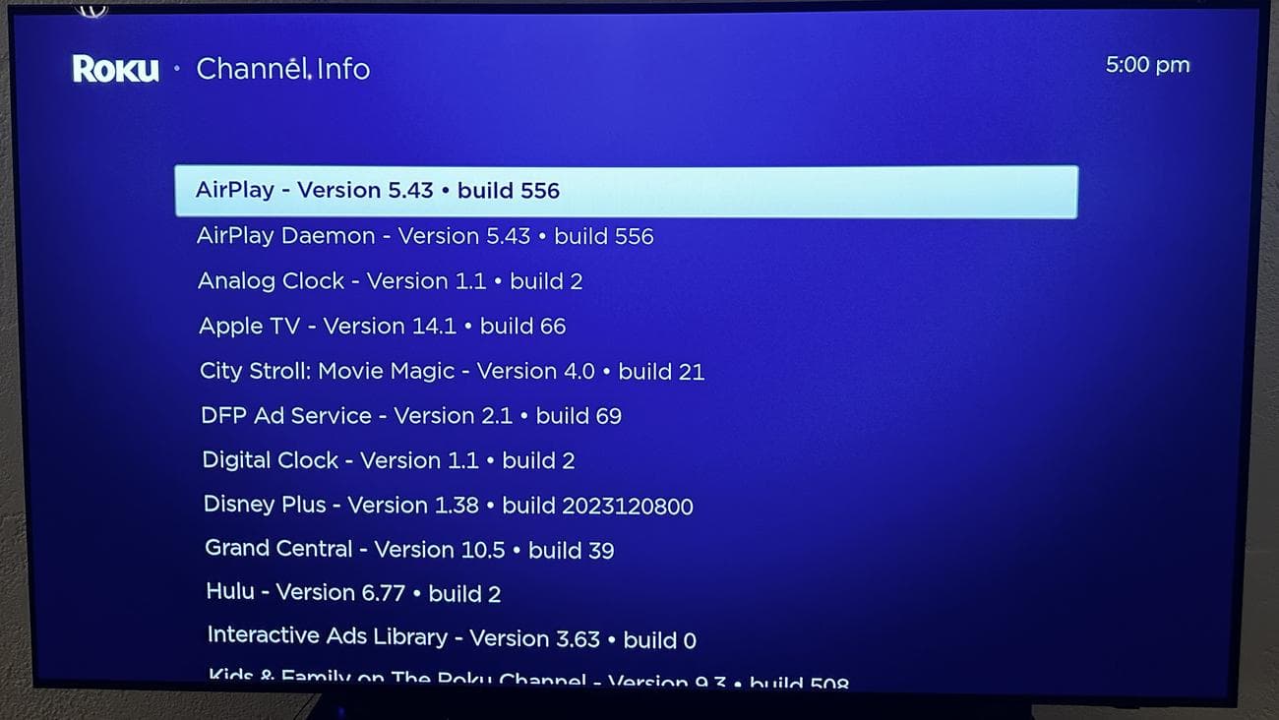
Task: Select the Interactive Ads Library entry
Action: click(452, 638)
